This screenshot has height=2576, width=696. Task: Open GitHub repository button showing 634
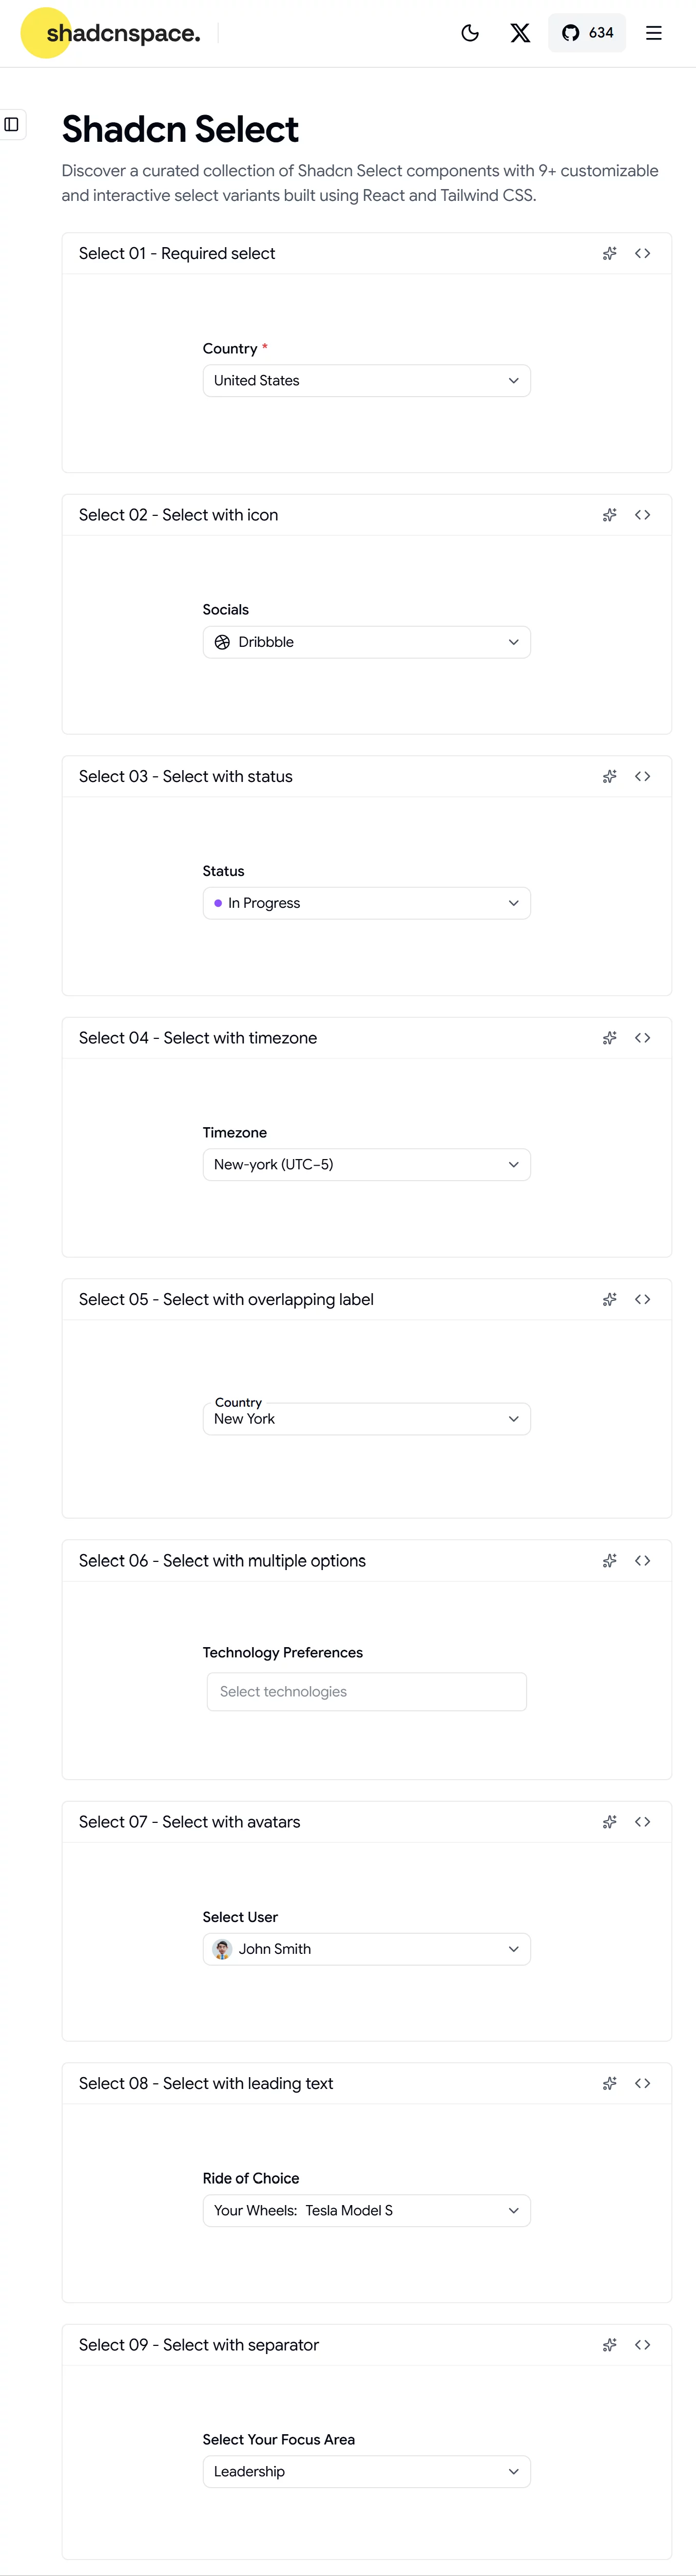(587, 33)
